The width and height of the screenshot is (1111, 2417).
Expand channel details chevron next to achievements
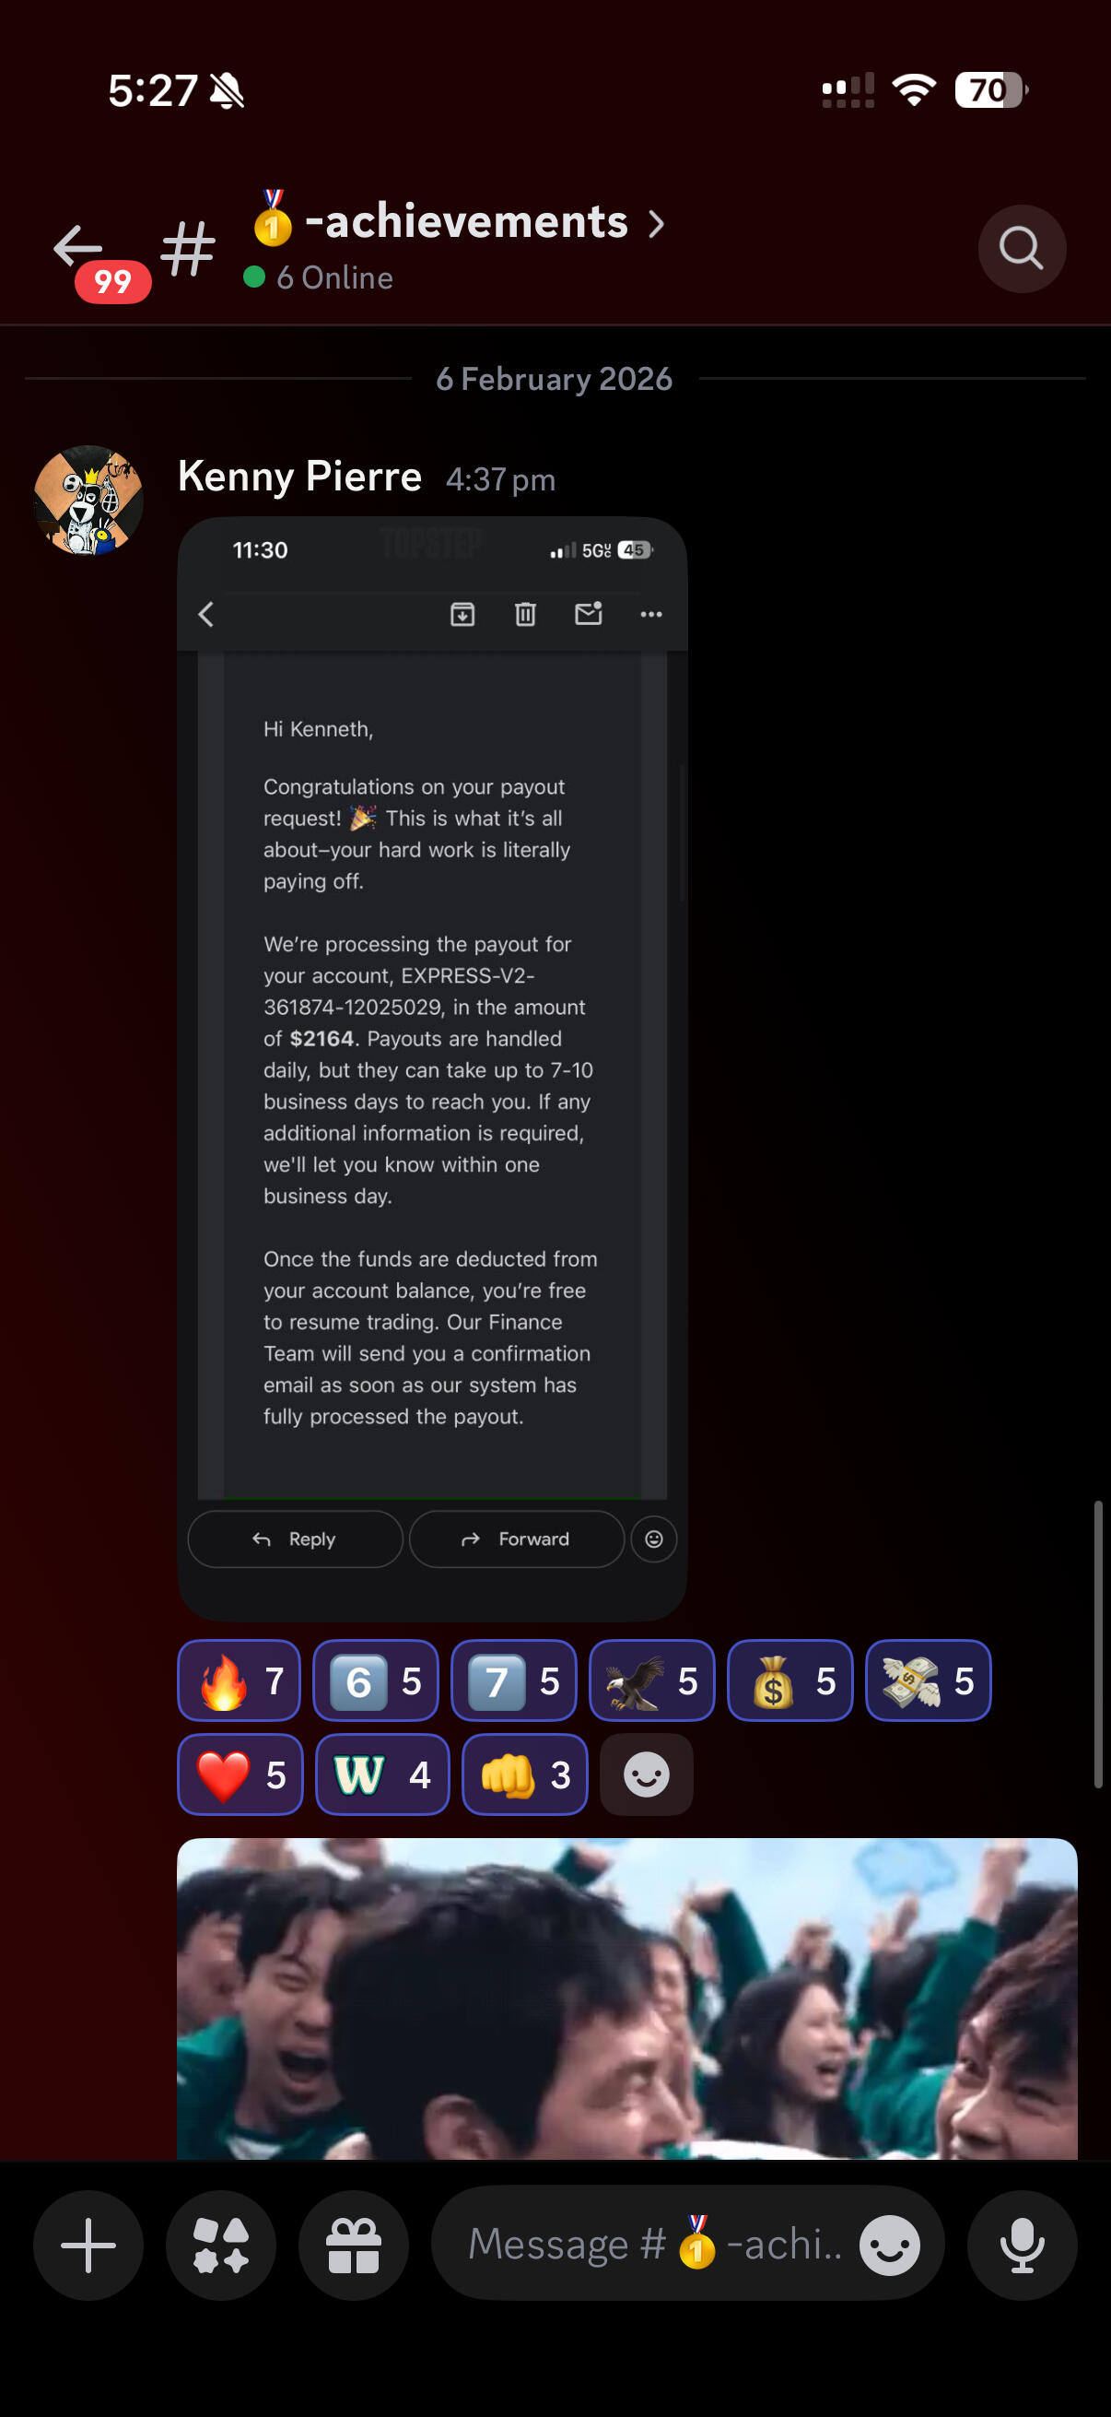click(656, 223)
